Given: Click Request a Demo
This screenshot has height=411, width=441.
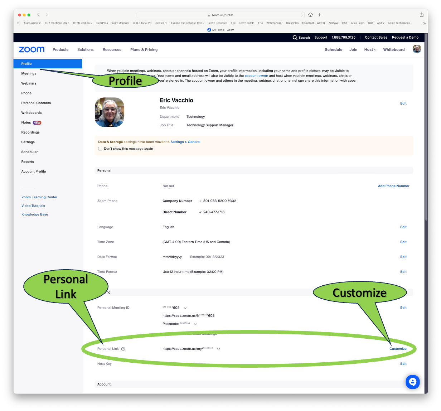Looking at the screenshot, I should pos(405,37).
